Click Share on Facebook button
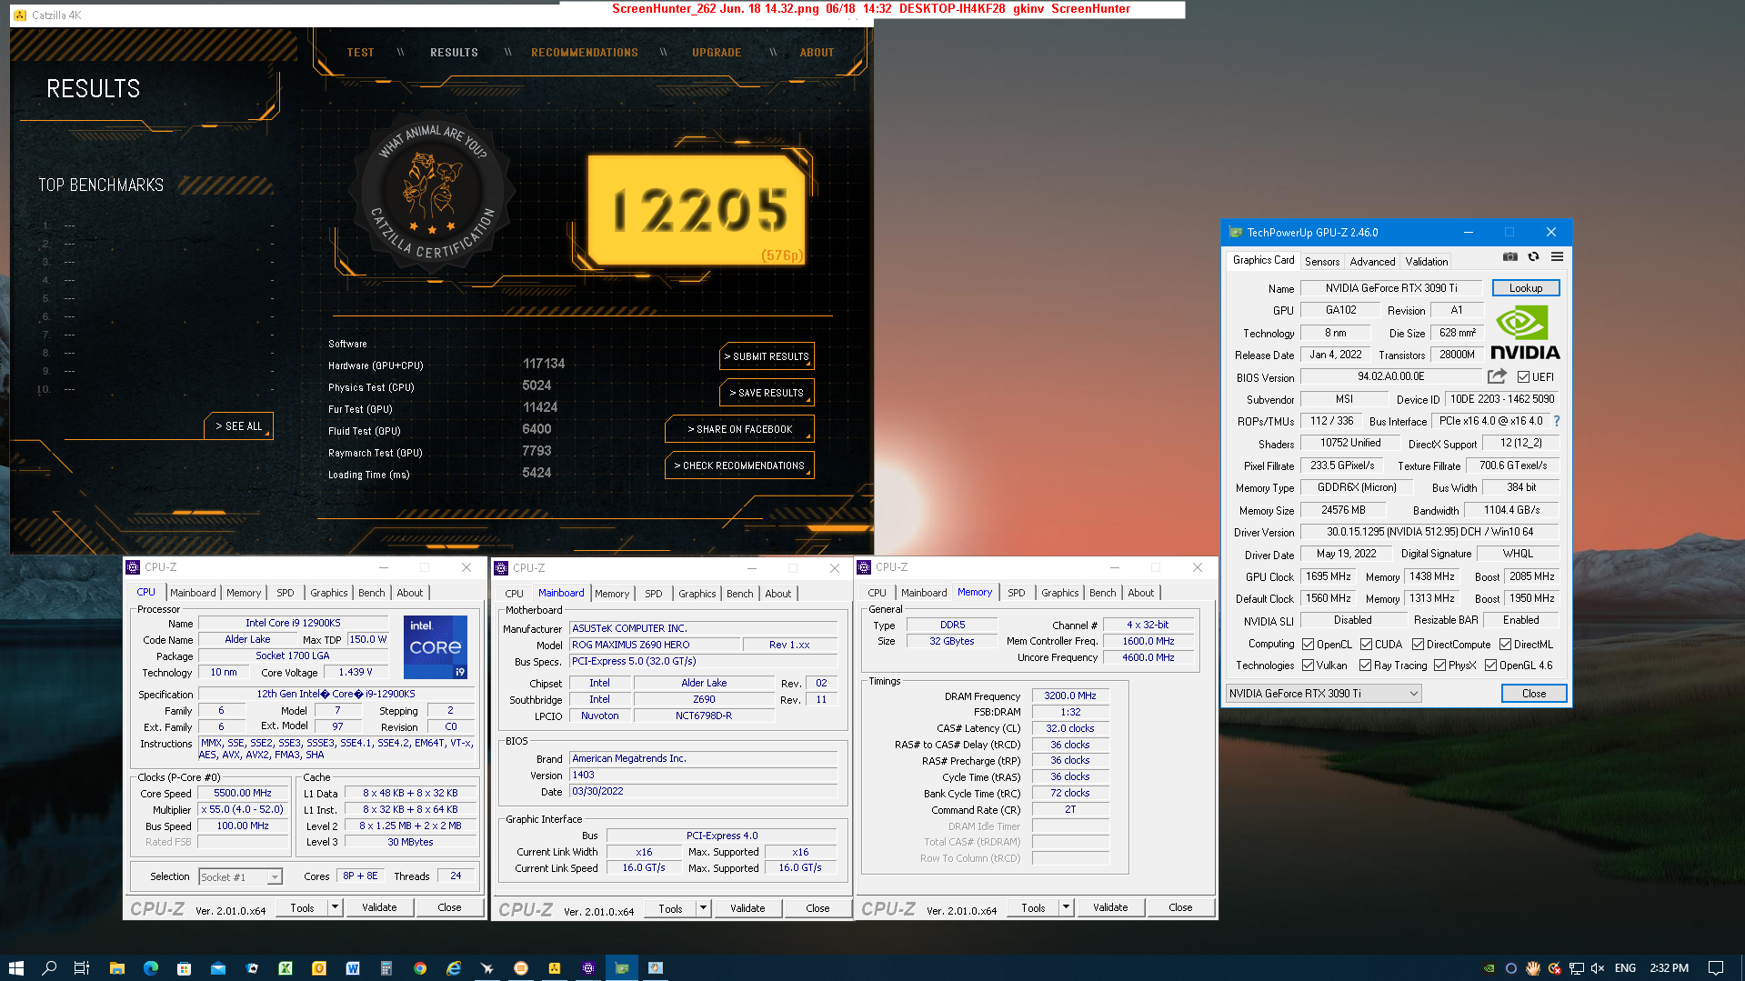 pos(739,429)
